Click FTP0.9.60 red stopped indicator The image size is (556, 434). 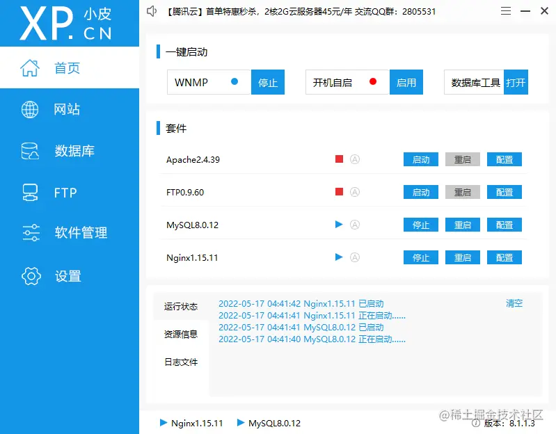[339, 192]
